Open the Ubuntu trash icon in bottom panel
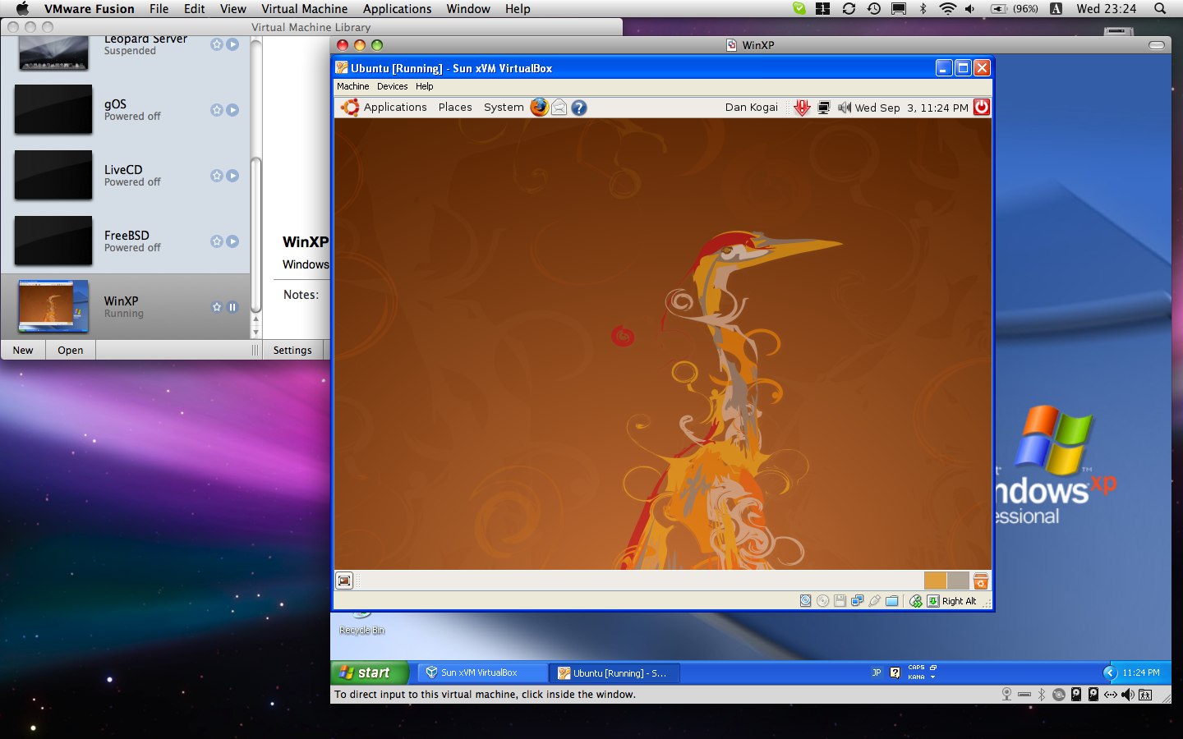1183x739 pixels. click(x=981, y=581)
